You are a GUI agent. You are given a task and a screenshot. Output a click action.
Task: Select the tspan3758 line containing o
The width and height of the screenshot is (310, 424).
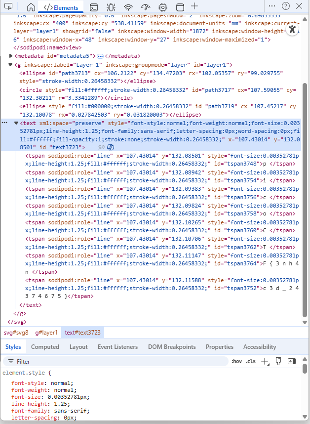point(162,210)
